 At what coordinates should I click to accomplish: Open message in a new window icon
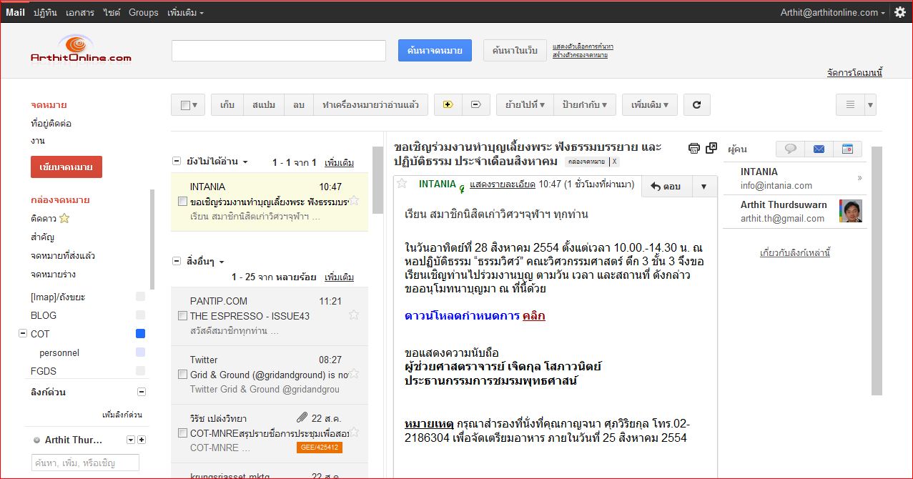point(710,147)
